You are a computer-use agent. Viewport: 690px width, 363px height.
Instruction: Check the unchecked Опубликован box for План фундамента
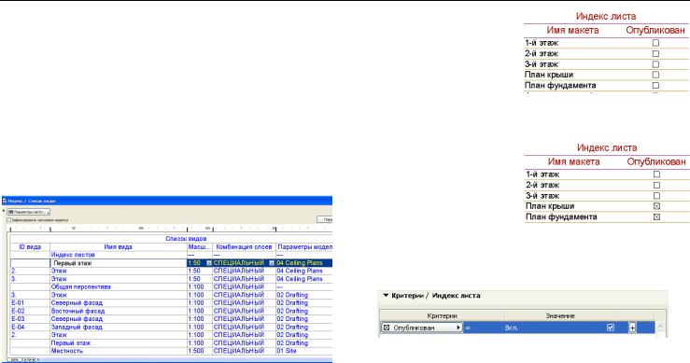[x=655, y=85]
